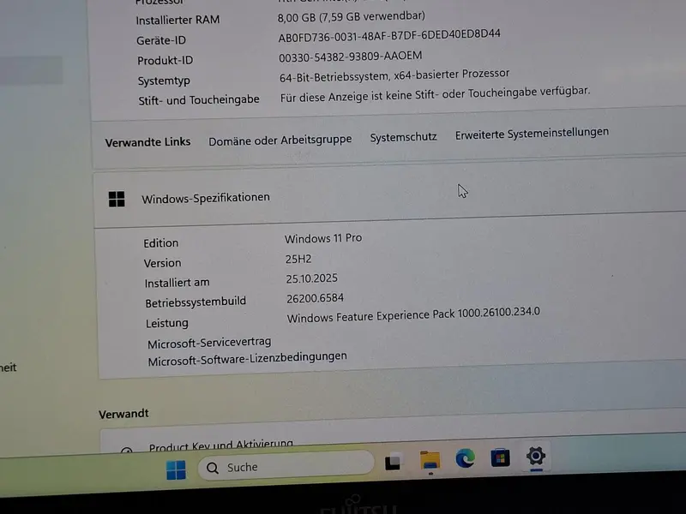This screenshot has height=514, width=686.
Task: Open Product Key und Aktivierung entry
Action: (x=220, y=445)
